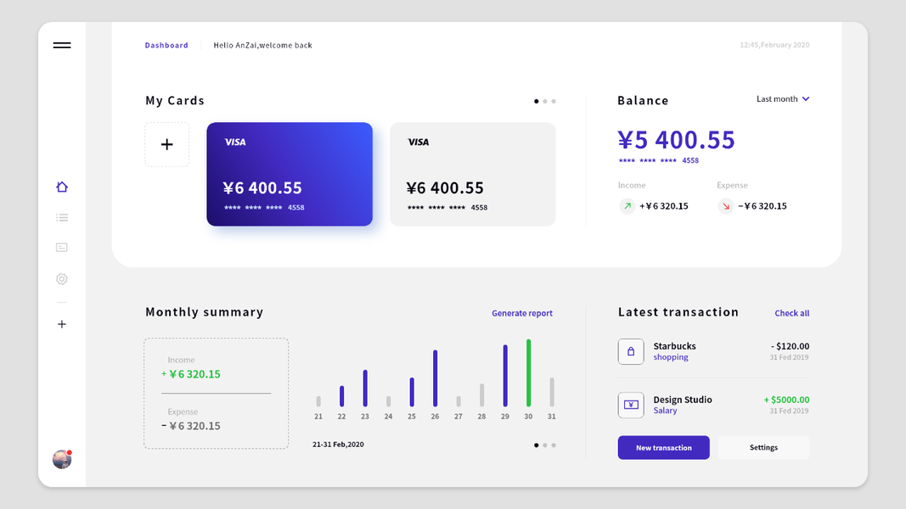This screenshot has height=509, width=906.
Task: Click the green income arrow icon
Action: click(627, 206)
